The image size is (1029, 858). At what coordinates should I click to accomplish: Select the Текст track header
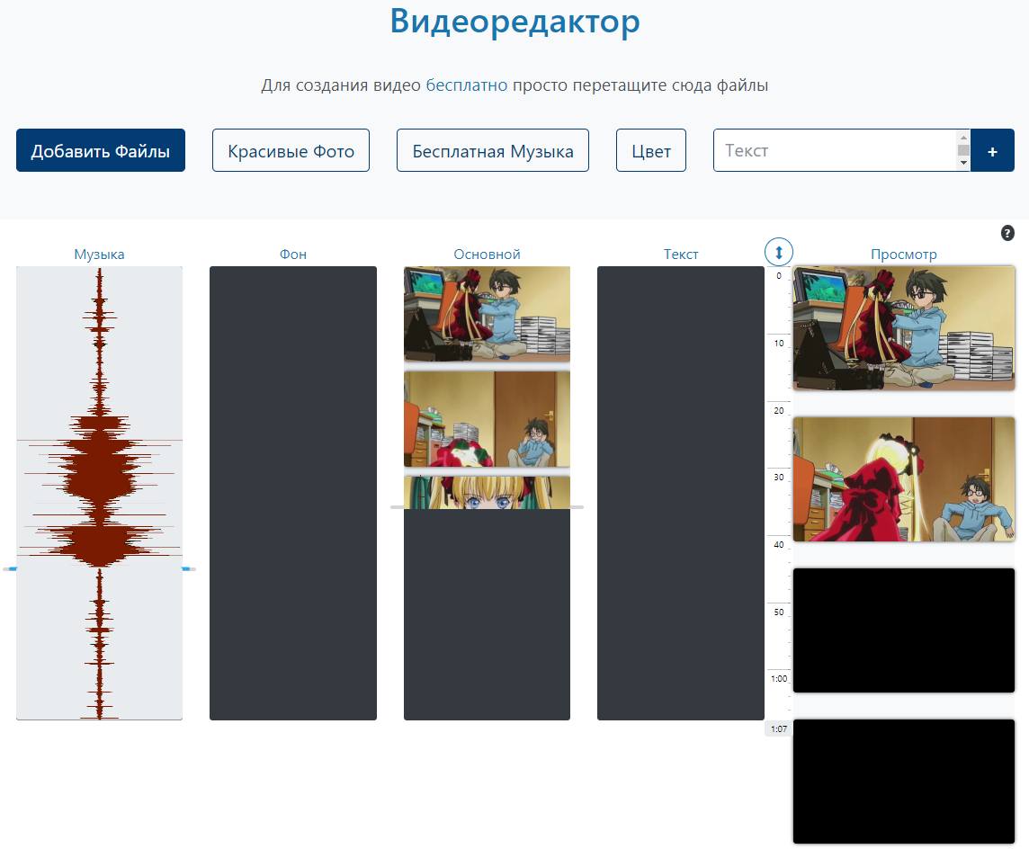(x=681, y=255)
